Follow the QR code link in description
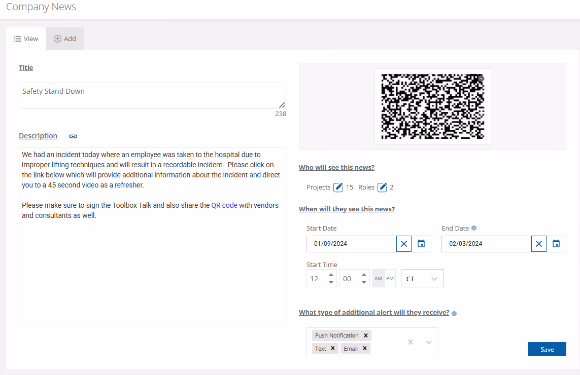The width and height of the screenshot is (580, 375). point(224,205)
